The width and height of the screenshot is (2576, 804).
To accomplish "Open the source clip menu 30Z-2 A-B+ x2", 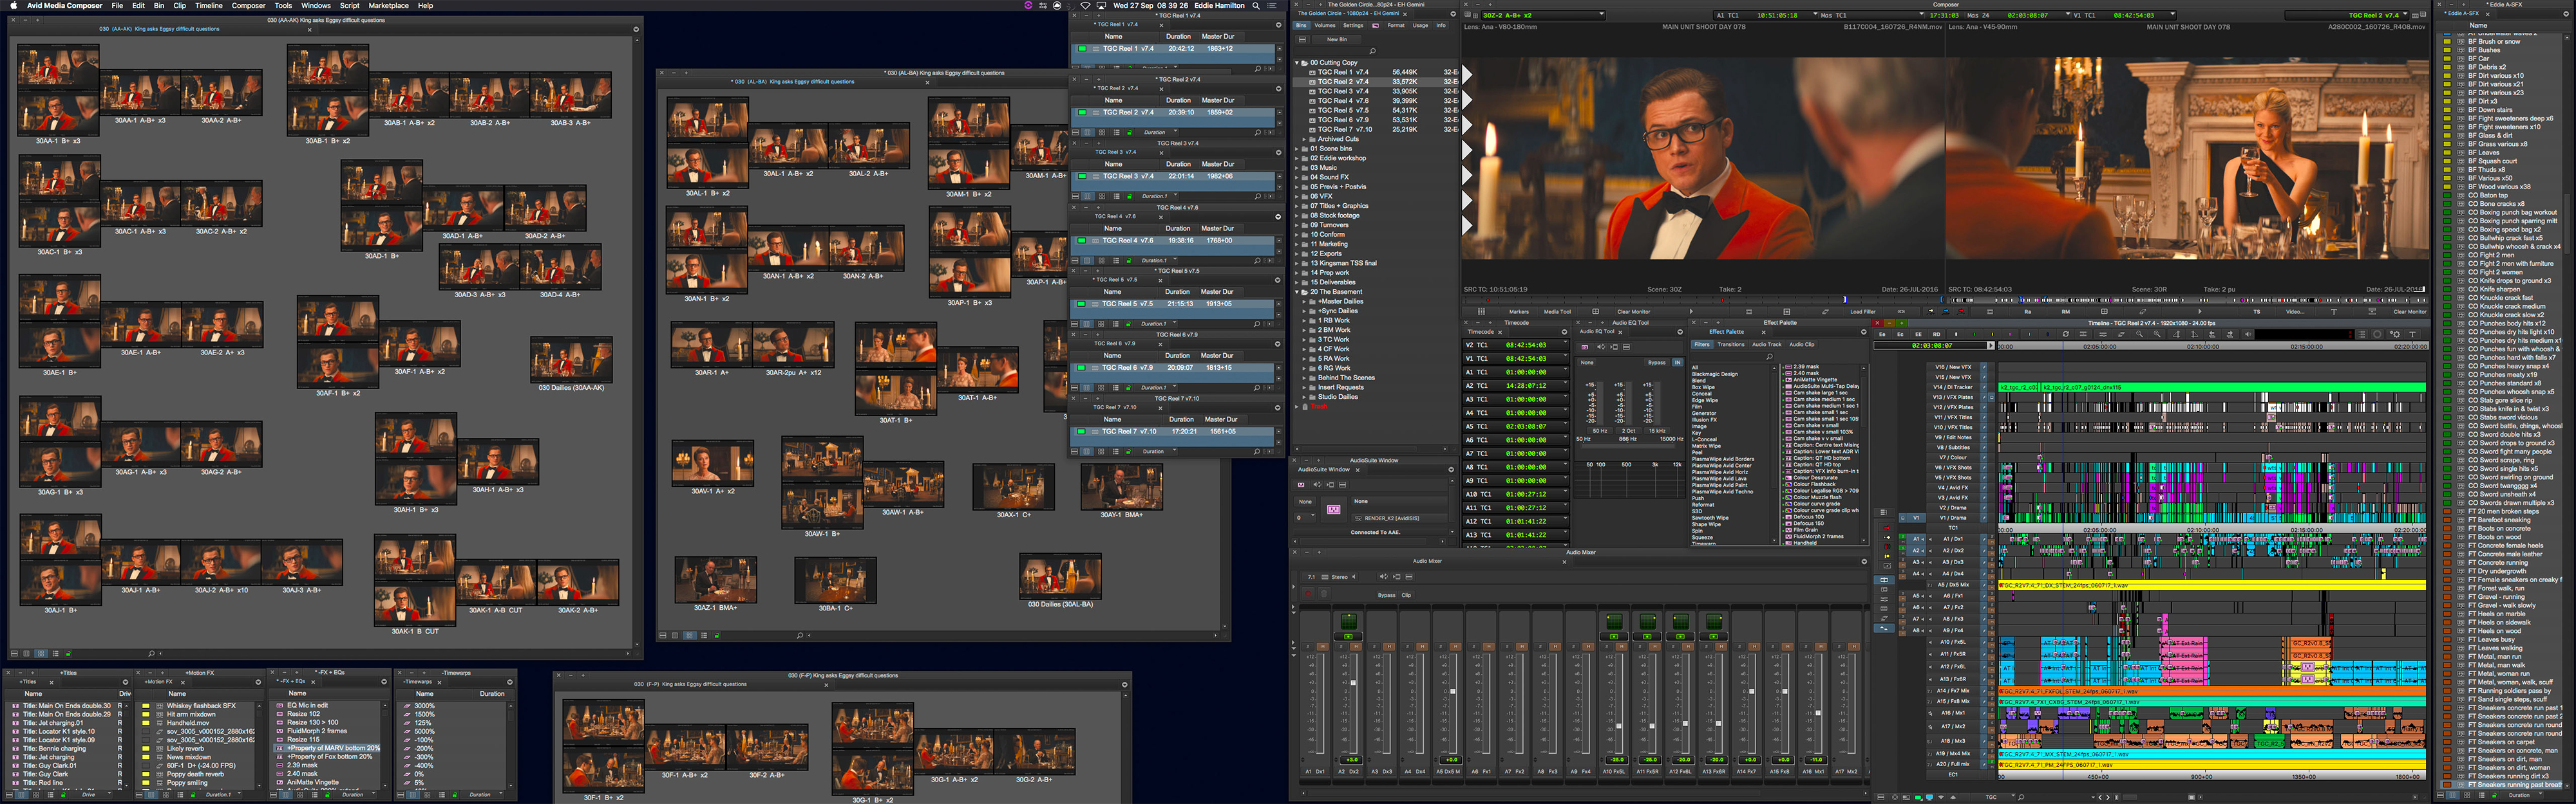I will 1543,15.
